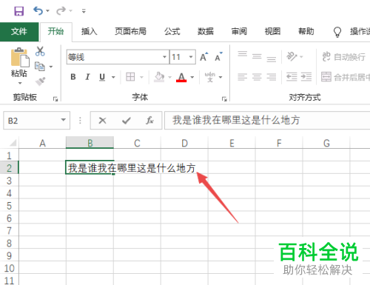Open fill color dropdown arrow
The image size is (370, 285).
(x=169, y=77)
